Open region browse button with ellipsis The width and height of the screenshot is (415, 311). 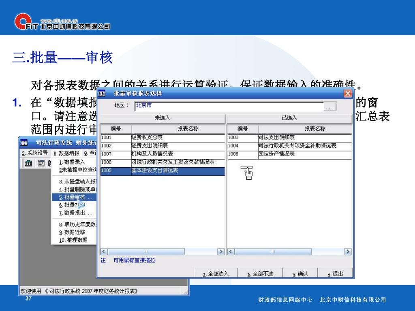coord(329,107)
